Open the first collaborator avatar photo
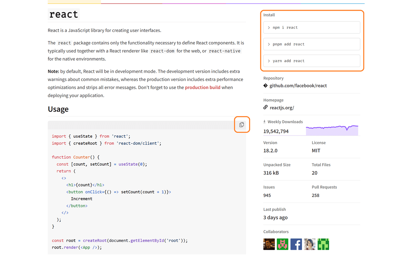This screenshot has height=258, width=413. point(269,244)
